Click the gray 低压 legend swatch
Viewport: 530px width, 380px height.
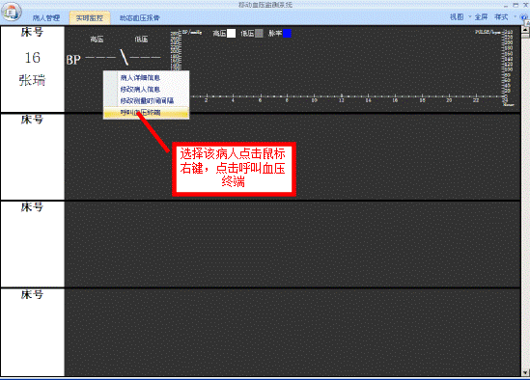(259, 33)
